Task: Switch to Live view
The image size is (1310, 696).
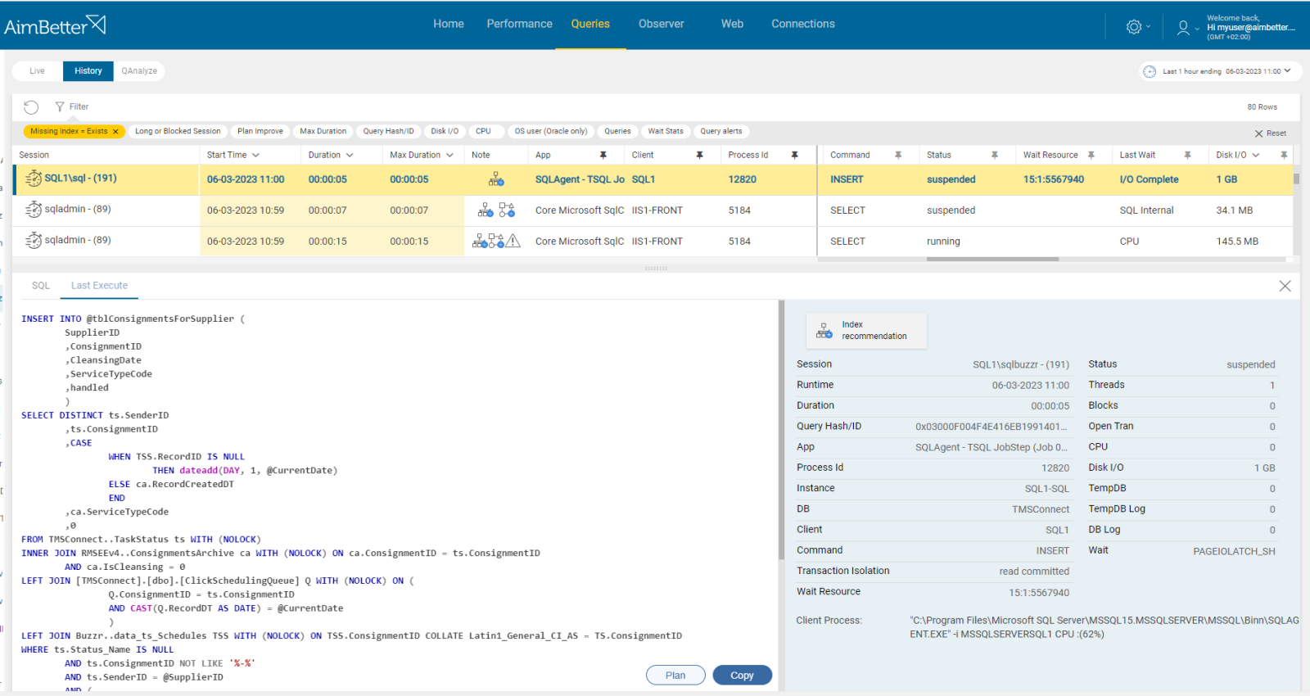Action: 38,71
